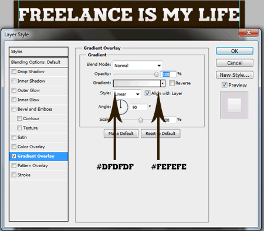
Task: Click the New Style... button
Action: pyautogui.click(x=235, y=75)
